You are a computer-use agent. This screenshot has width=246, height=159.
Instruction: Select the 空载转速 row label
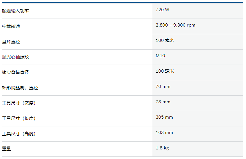(x=11, y=26)
